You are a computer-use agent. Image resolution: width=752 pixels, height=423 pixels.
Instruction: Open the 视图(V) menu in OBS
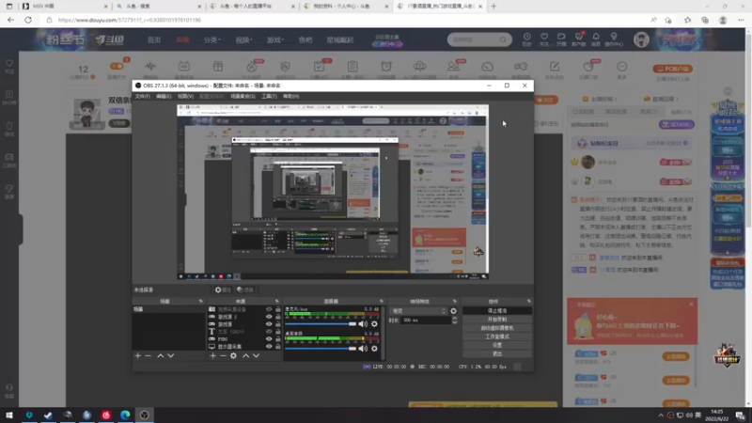(x=185, y=97)
